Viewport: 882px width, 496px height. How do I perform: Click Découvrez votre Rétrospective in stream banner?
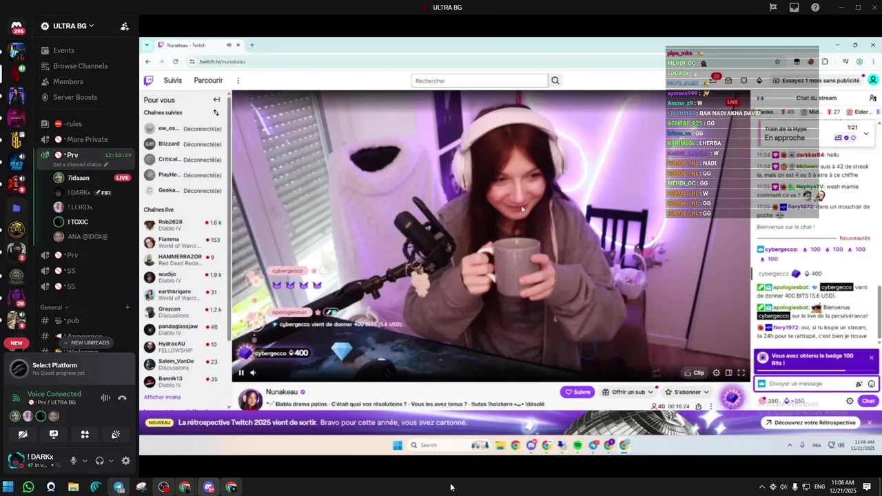(810, 422)
